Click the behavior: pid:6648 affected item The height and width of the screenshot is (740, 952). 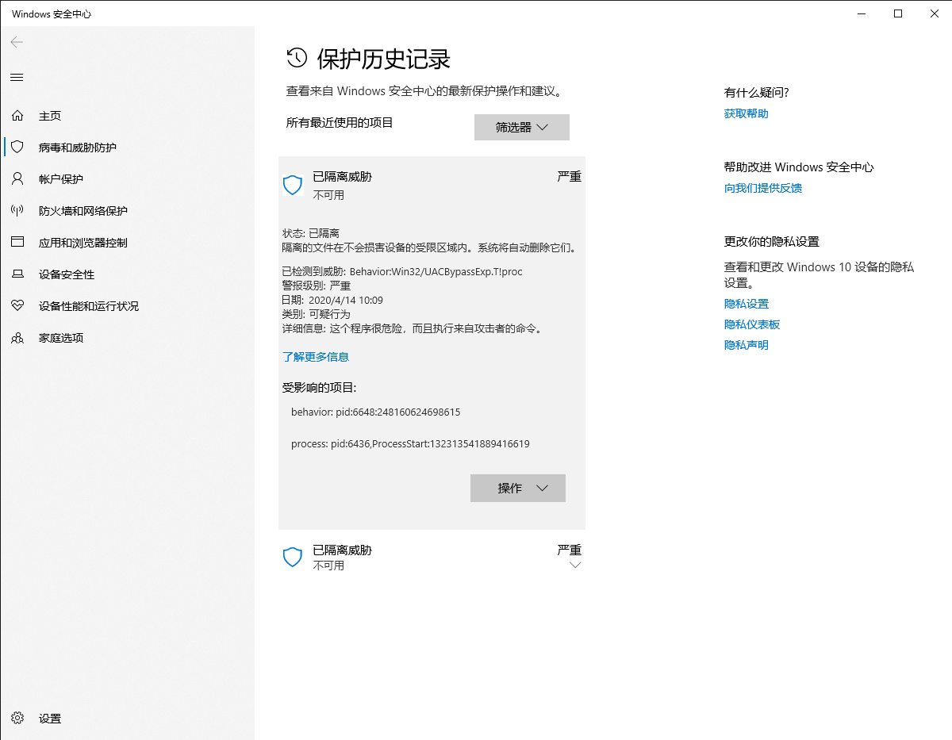pyautogui.click(x=376, y=412)
